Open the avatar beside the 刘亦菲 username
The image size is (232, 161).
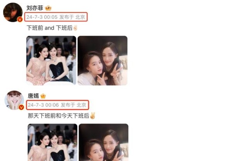pyautogui.click(x=13, y=12)
